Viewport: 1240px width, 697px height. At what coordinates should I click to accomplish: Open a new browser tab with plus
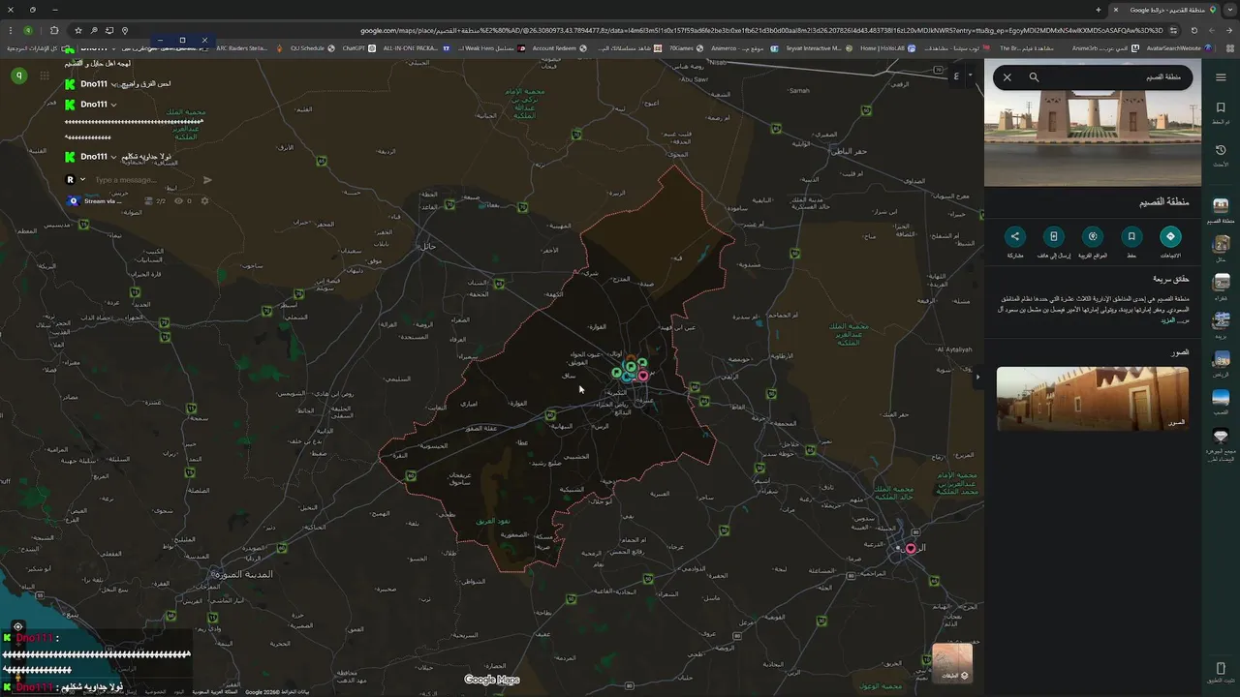[x=1099, y=10]
